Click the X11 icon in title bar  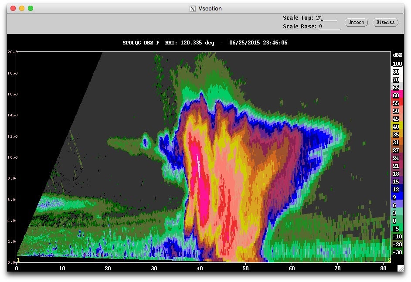(x=193, y=9)
